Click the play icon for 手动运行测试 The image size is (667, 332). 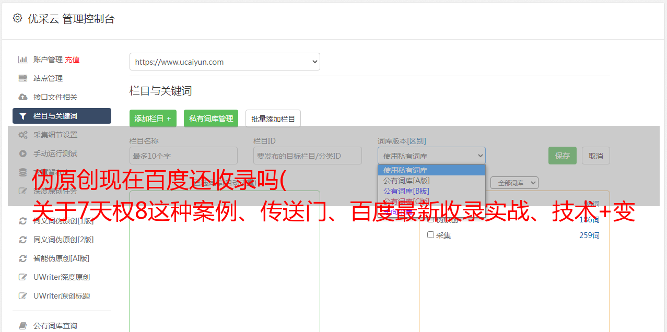[23, 153]
